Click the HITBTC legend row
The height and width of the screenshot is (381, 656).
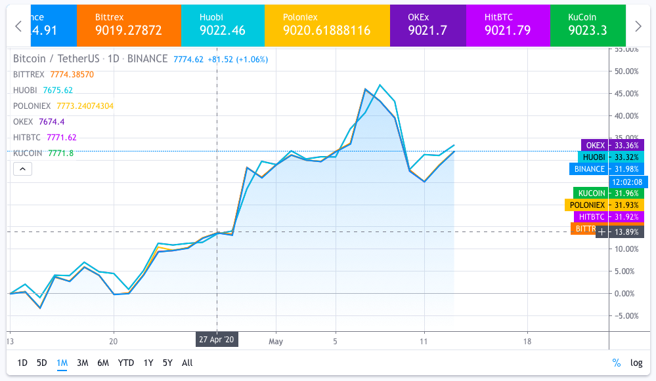(x=45, y=138)
